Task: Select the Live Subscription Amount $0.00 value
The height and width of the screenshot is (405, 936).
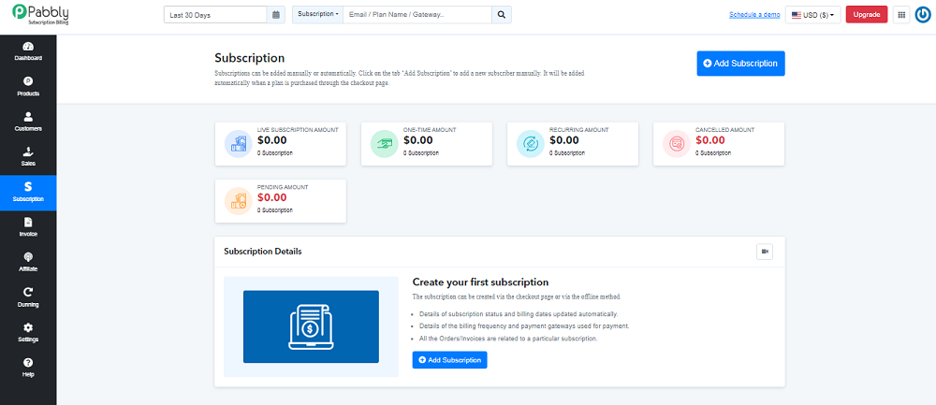Action: pyautogui.click(x=272, y=140)
